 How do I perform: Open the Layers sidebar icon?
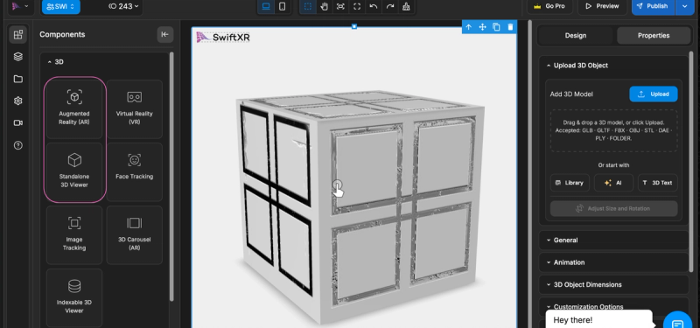click(17, 57)
